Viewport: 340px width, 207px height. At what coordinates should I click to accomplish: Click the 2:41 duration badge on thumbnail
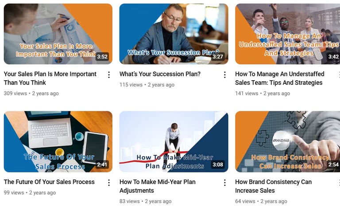coord(102,164)
